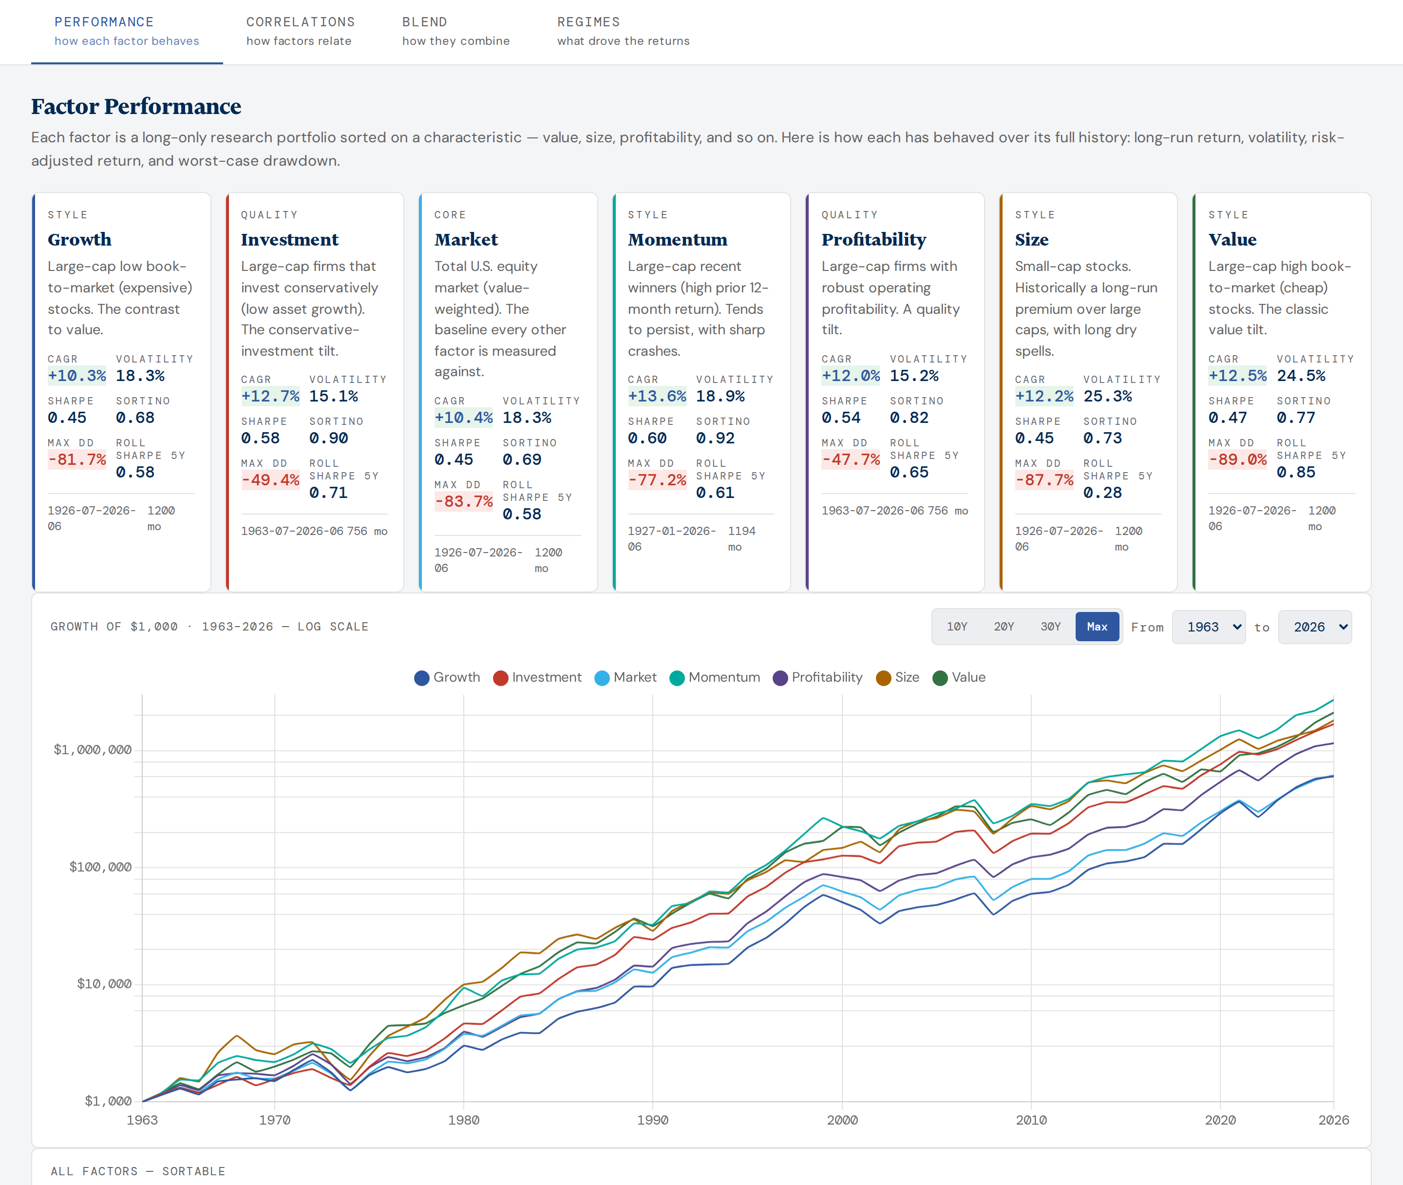
Task: Click the Growth of $1,000 chart title
Action: [x=209, y=627]
